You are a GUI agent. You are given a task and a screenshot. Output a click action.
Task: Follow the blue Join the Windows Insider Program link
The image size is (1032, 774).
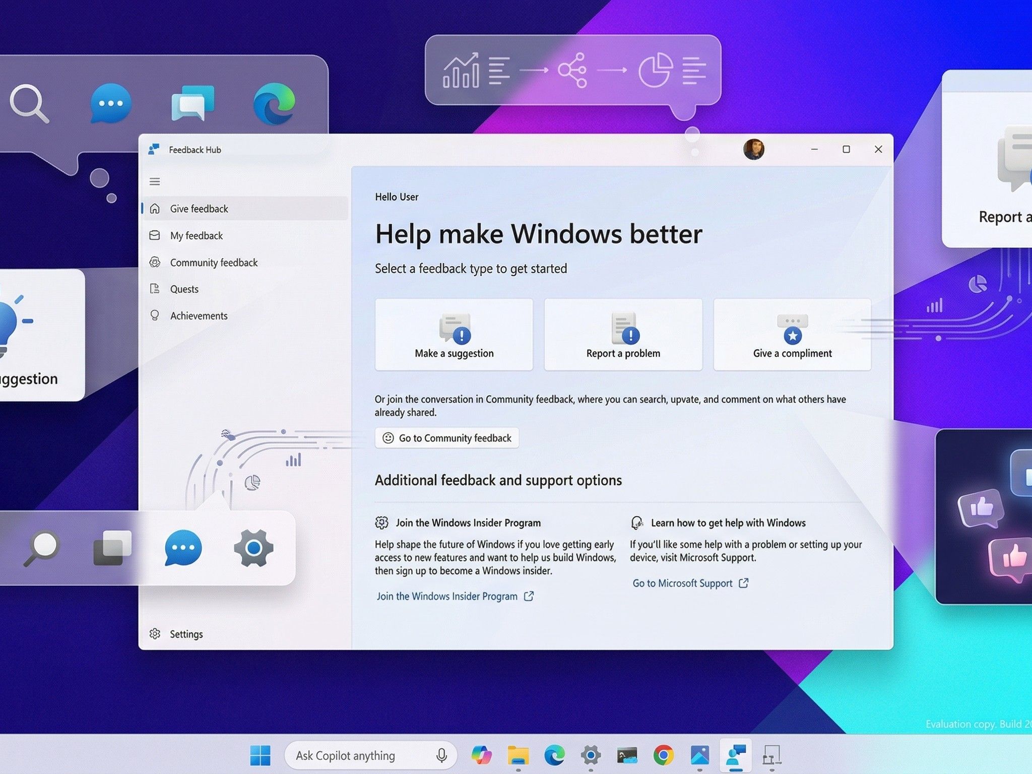point(455,596)
